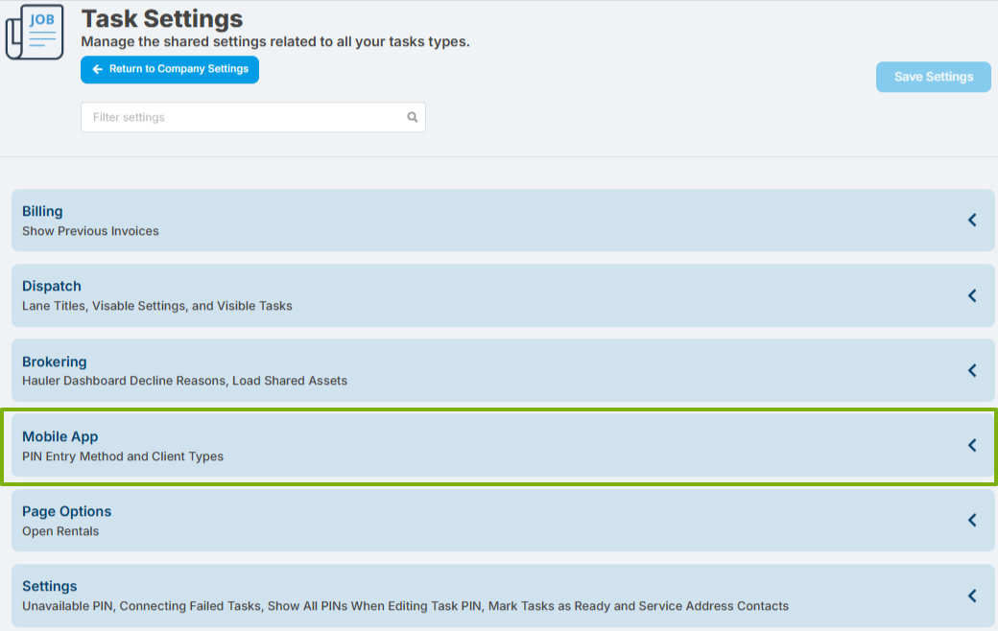This screenshot has height=631, width=998.
Task: Open the Settings section heading
Action: click(50, 587)
